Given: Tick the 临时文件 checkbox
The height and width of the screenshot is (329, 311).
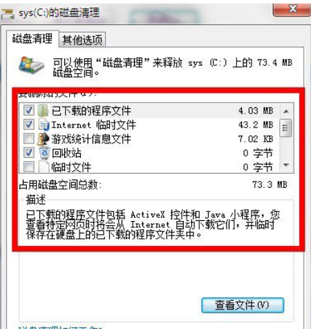Looking at the screenshot, I should [x=29, y=166].
